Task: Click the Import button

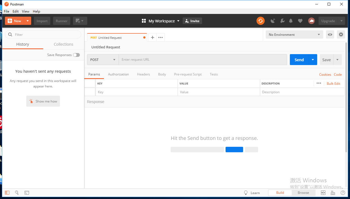Action: [x=42, y=21]
